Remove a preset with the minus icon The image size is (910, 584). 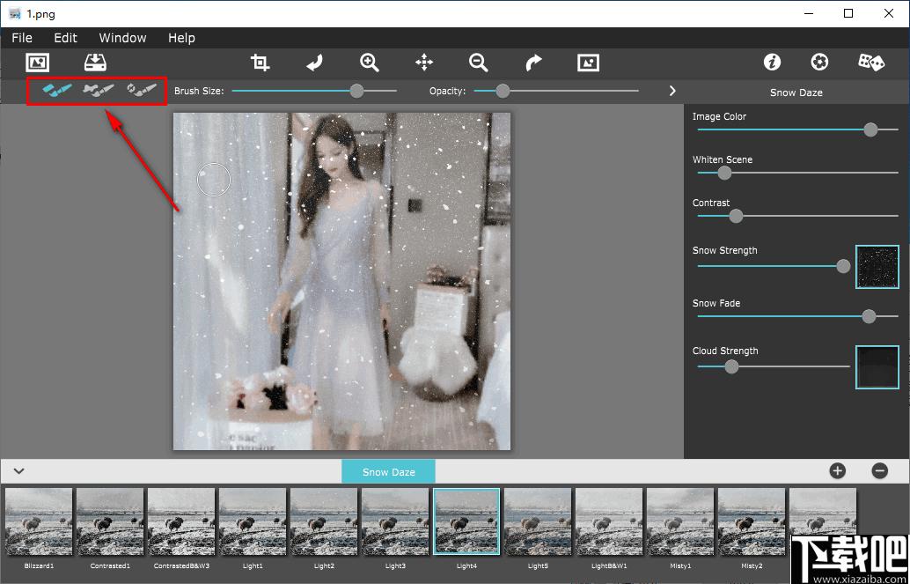pyautogui.click(x=880, y=470)
